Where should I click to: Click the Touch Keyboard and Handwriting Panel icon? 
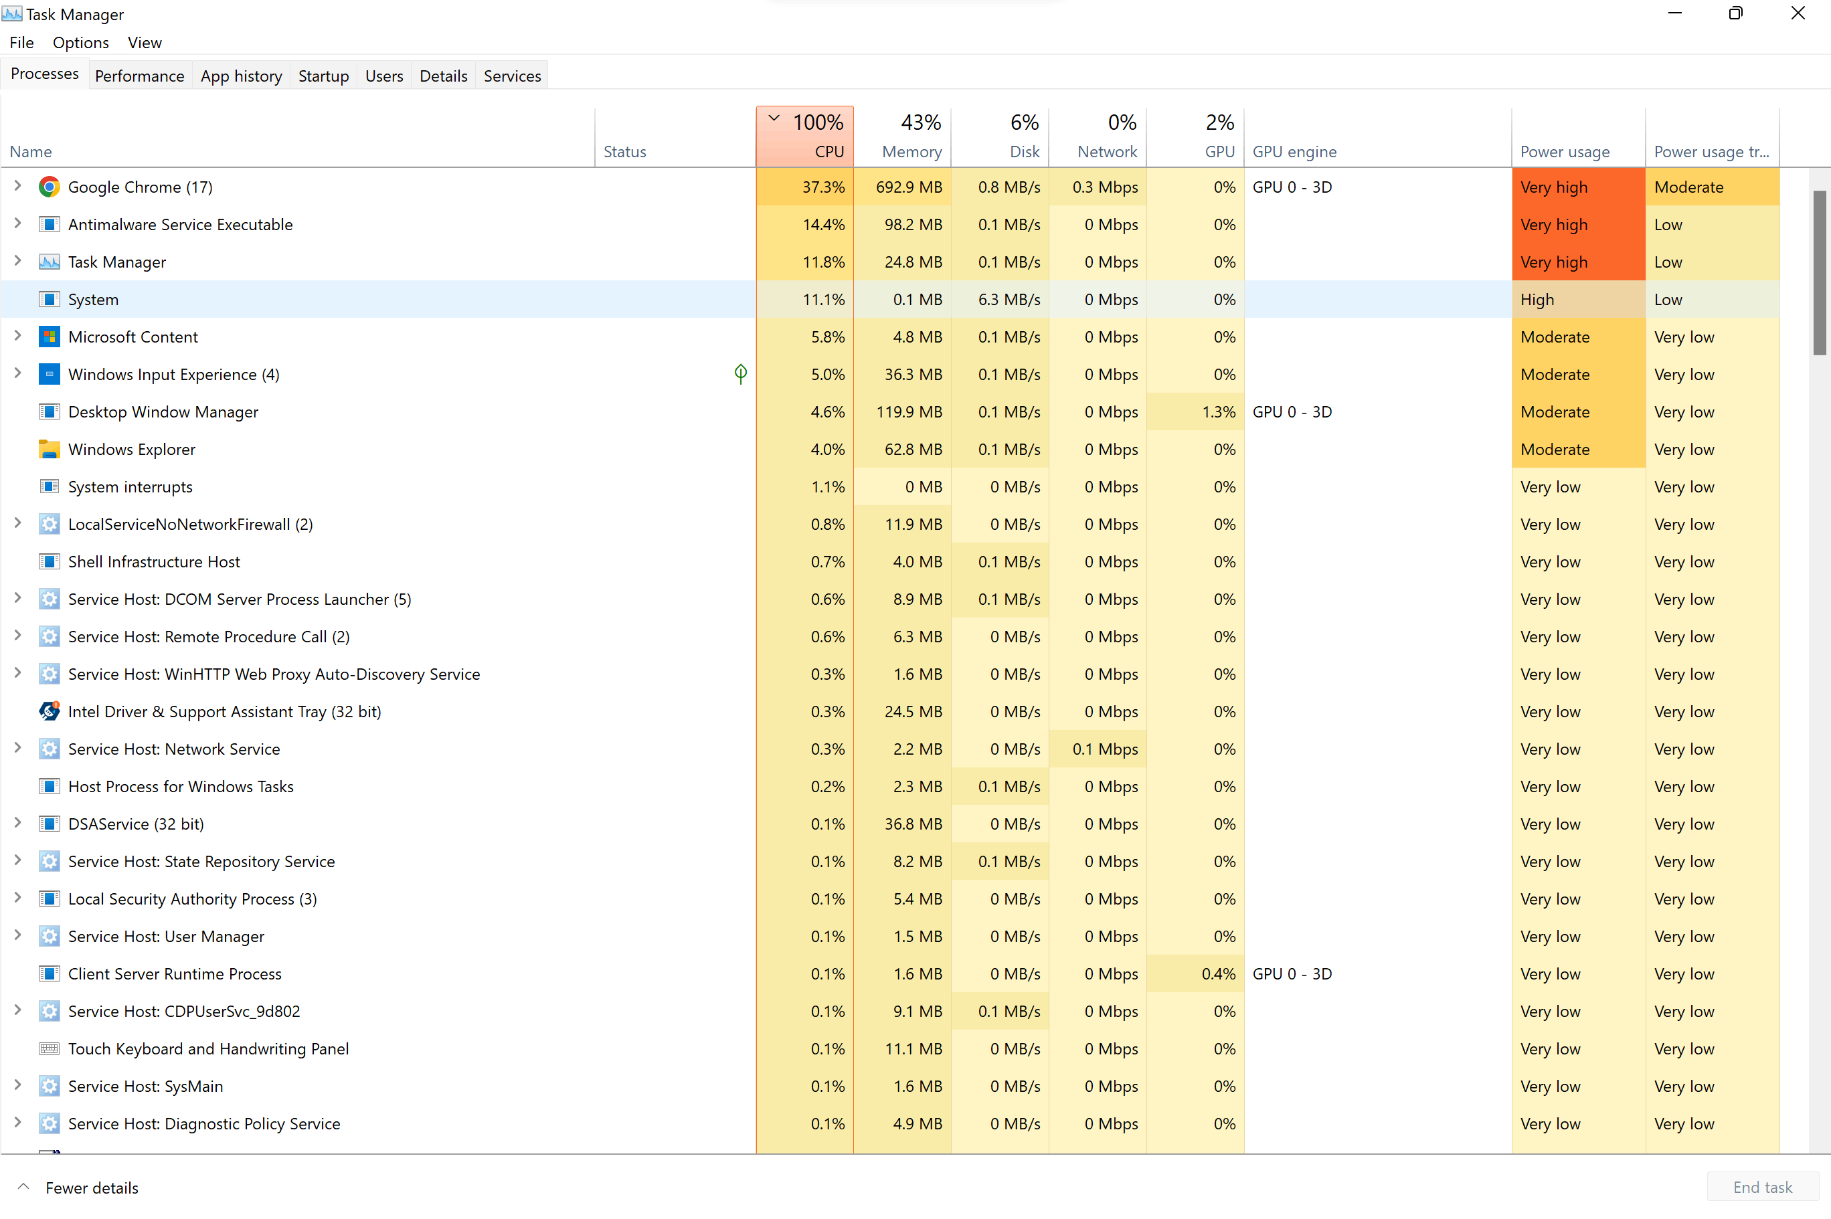tap(49, 1049)
